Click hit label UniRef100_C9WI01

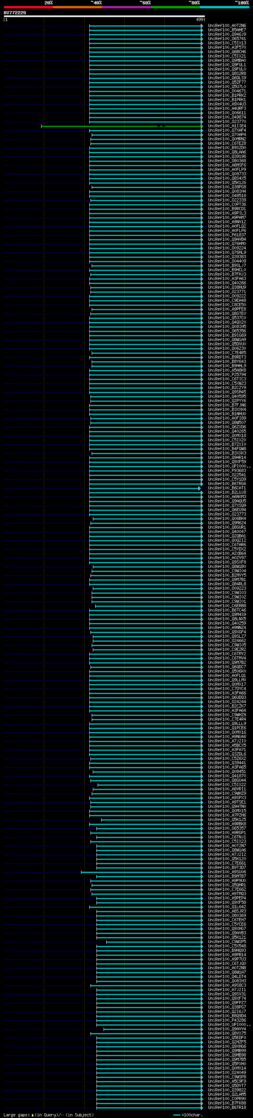pos(227,602)
